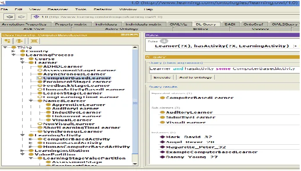Collapse the NamedLearner node
Screen dimensions: 301x171
click(x=31, y=101)
